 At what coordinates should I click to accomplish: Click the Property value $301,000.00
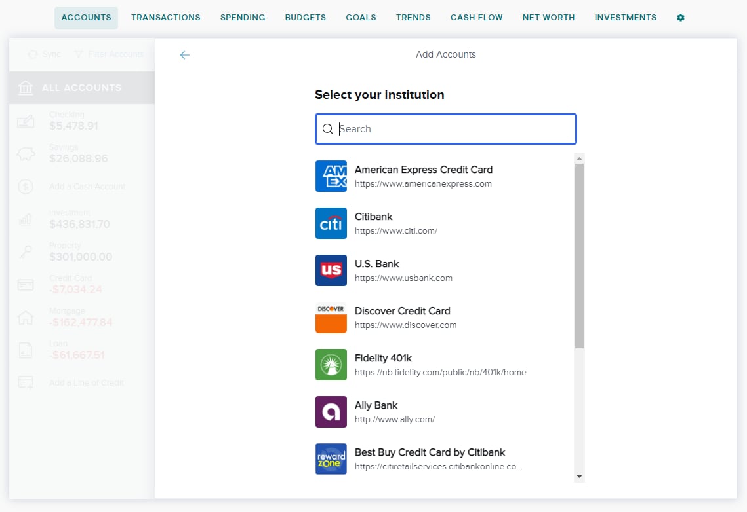point(81,257)
